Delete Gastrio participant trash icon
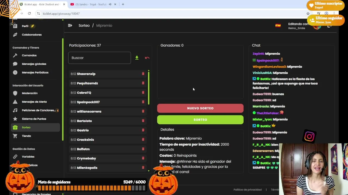The height and width of the screenshot is (195, 348). (143, 130)
